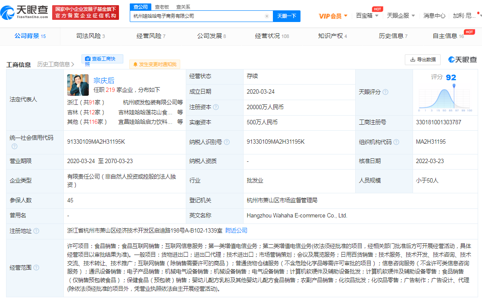Expand the 百宝箱 dropdown arrow
Viewport: 482px width, 299px height.
tap(376, 16)
